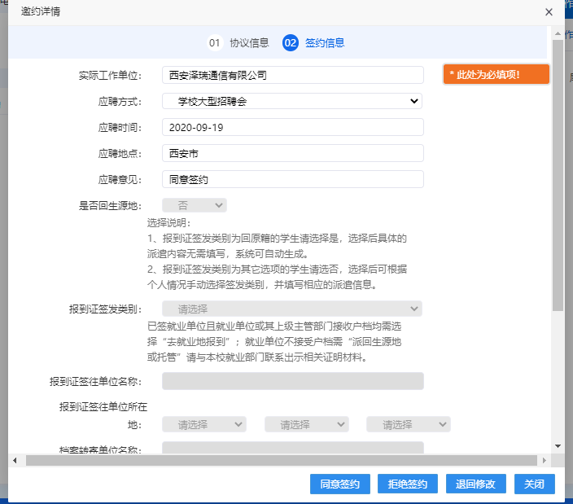Screen dimensions: 573x504
Task: Click the 同意签约 button
Action: [340, 484]
